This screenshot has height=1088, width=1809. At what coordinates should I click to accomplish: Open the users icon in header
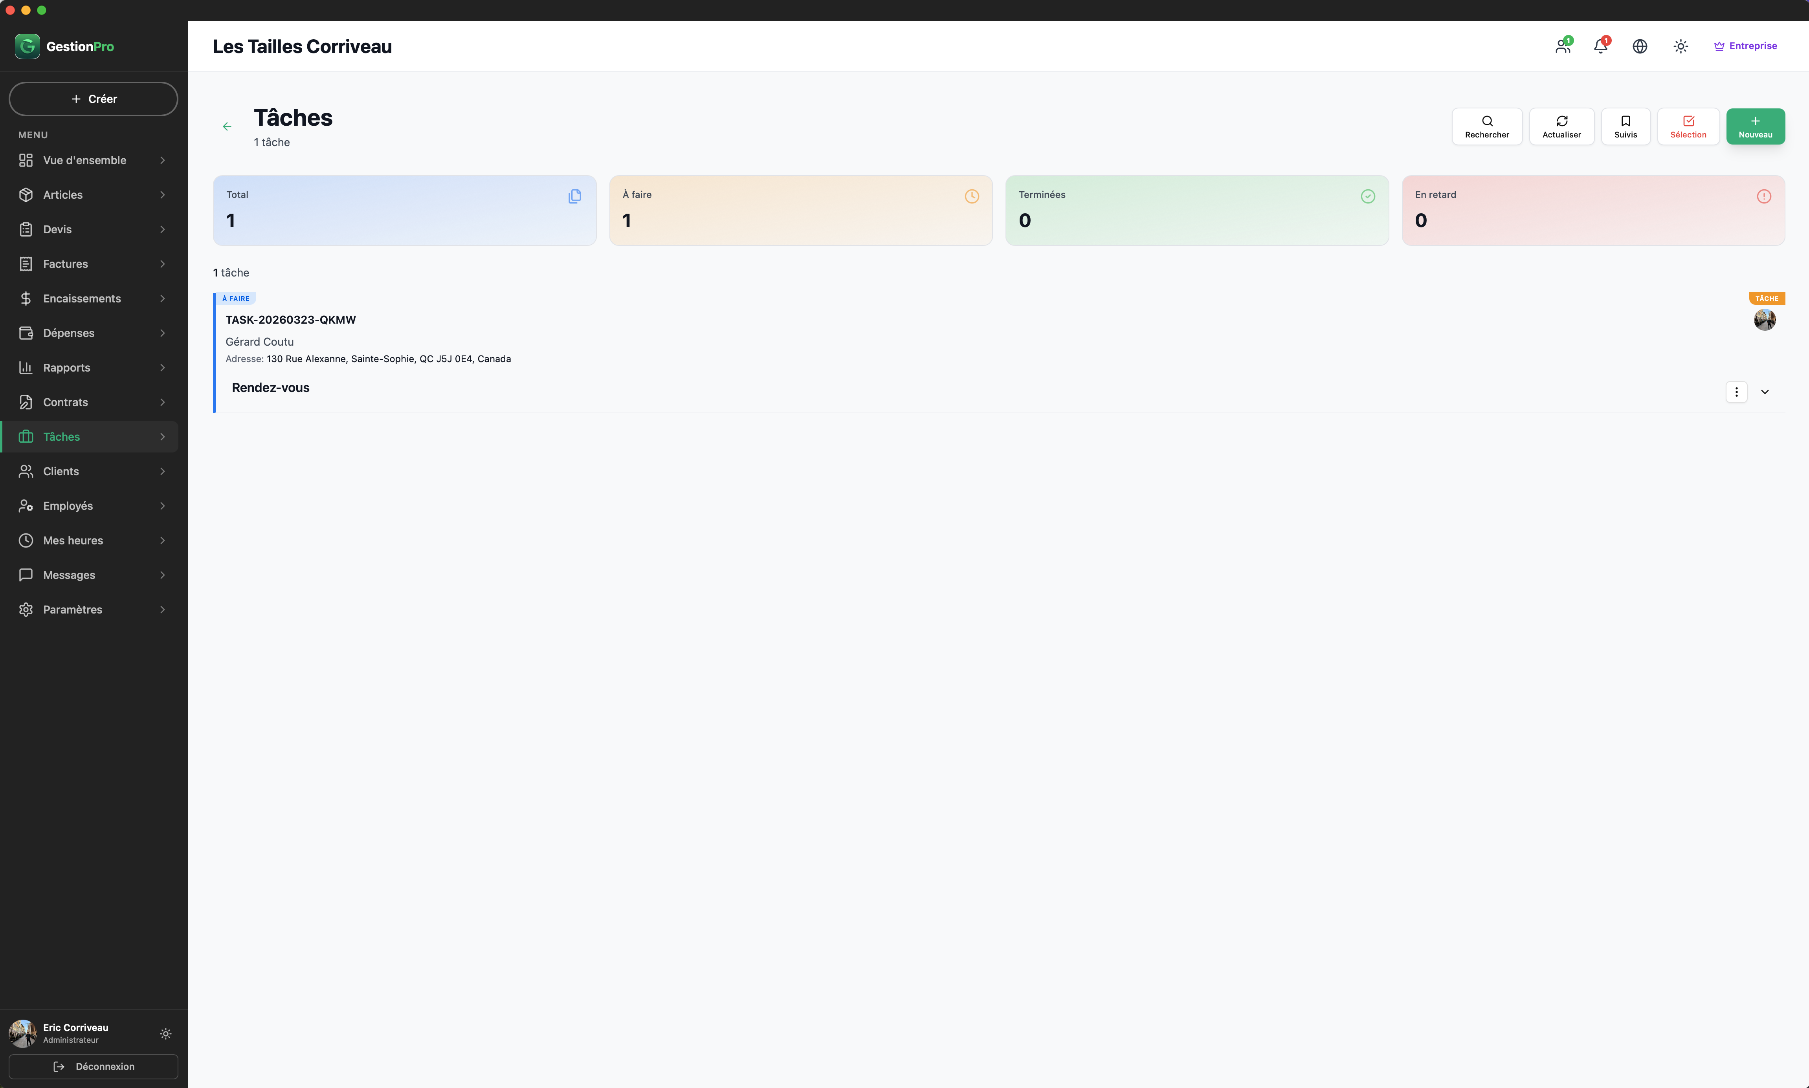(1563, 46)
